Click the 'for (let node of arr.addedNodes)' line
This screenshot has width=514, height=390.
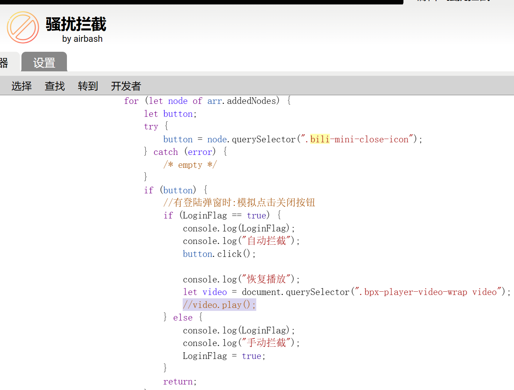pos(207,101)
